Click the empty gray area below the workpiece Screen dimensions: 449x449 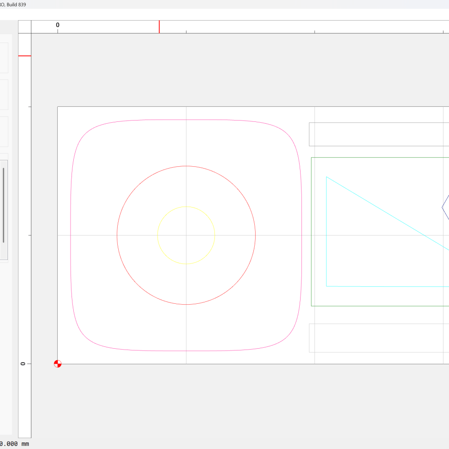(229, 403)
